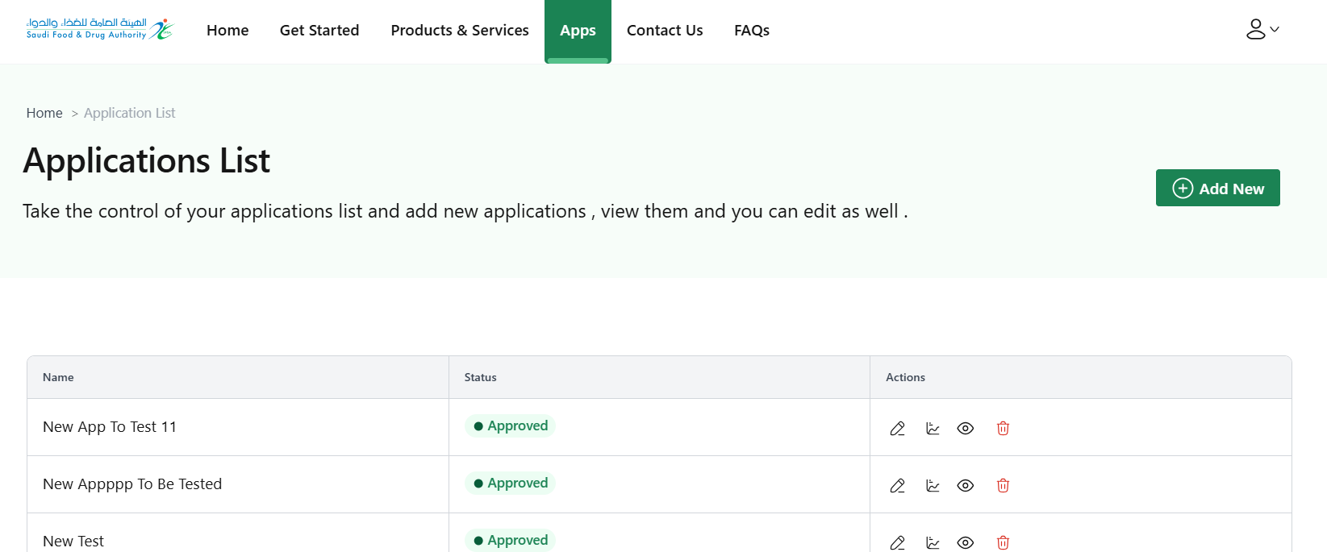Screen dimensions: 1327x552
Task: Click the edit pencil in the New Test row
Action: tap(897, 542)
